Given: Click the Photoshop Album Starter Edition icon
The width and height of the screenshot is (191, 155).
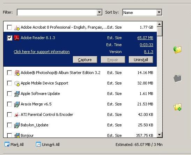Looking at the screenshot, I should click(17, 73).
